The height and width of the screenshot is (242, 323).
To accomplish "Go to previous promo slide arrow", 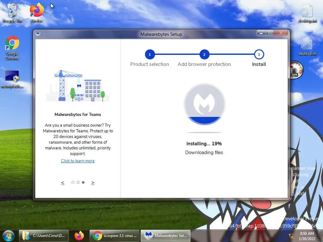I will [x=63, y=183].
